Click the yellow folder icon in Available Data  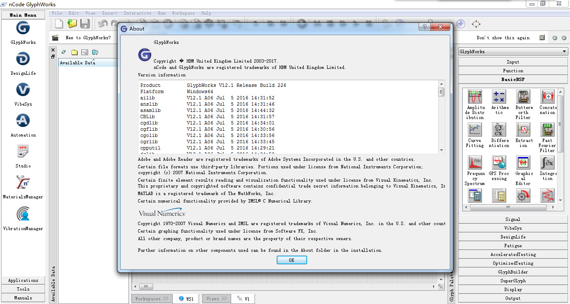click(x=74, y=52)
